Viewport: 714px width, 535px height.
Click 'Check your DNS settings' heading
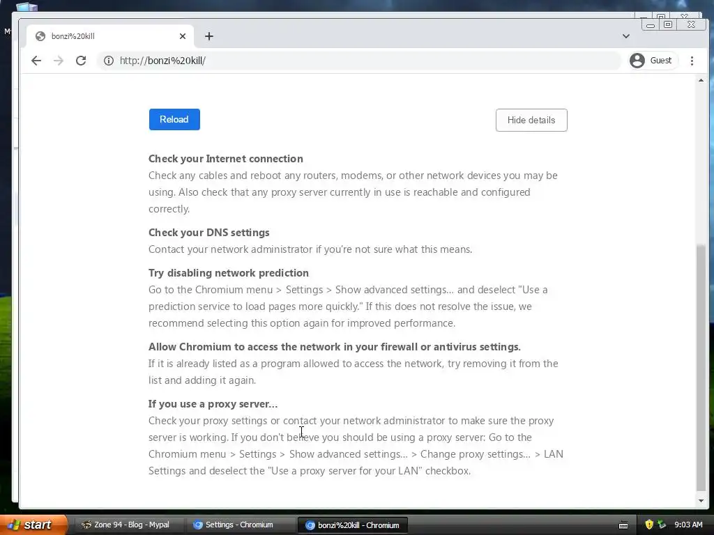tap(209, 233)
